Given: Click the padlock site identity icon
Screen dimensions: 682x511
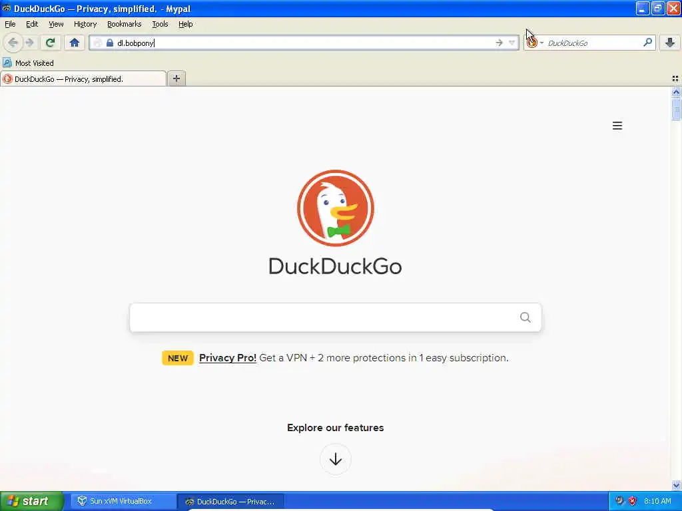Looking at the screenshot, I should click(x=110, y=43).
